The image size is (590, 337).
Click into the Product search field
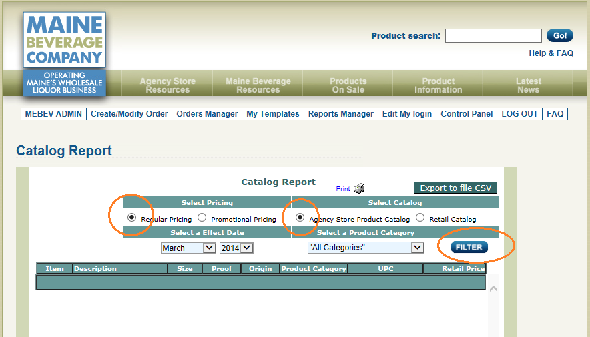click(x=493, y=36)
